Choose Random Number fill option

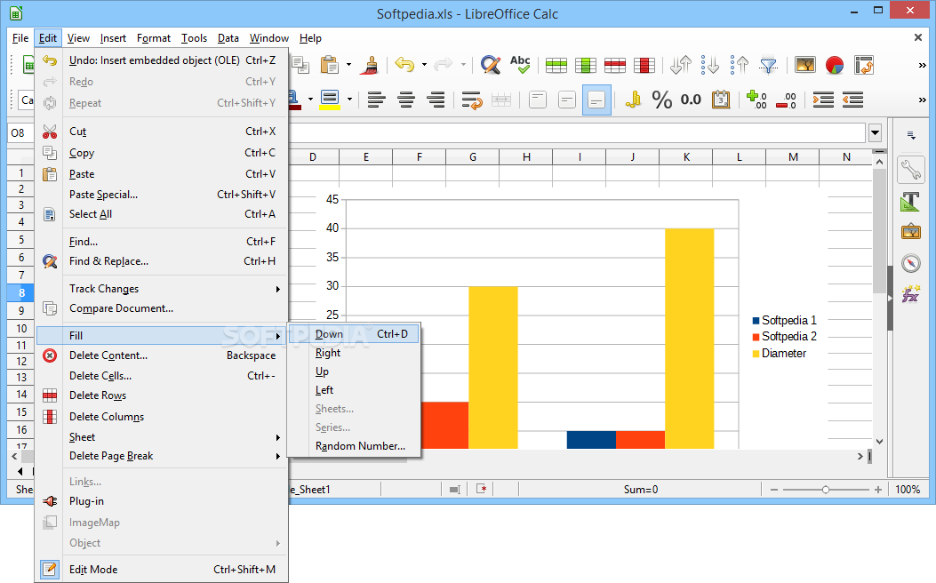(x=354, y=446)
